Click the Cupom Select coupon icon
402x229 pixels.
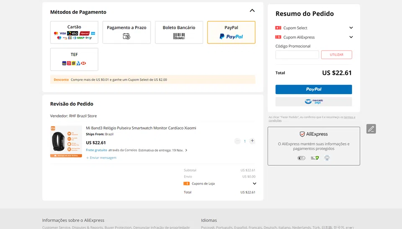278,28
